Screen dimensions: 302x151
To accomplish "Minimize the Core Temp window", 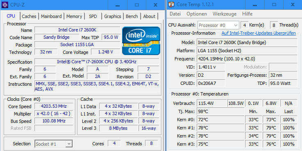I will pyautogui.click(x=255, y=5).
